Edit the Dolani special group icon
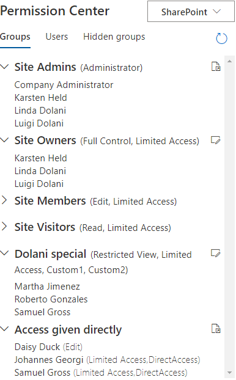This screenshot has height=380, width=236. (x=216, y=254)
